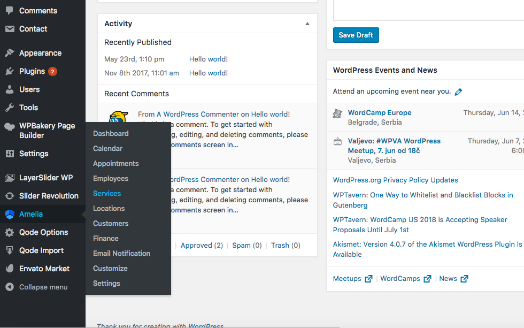This screenshot has width=524, height=328.
Task: Click the Tools wrench icon
Action: coord(10,108)
